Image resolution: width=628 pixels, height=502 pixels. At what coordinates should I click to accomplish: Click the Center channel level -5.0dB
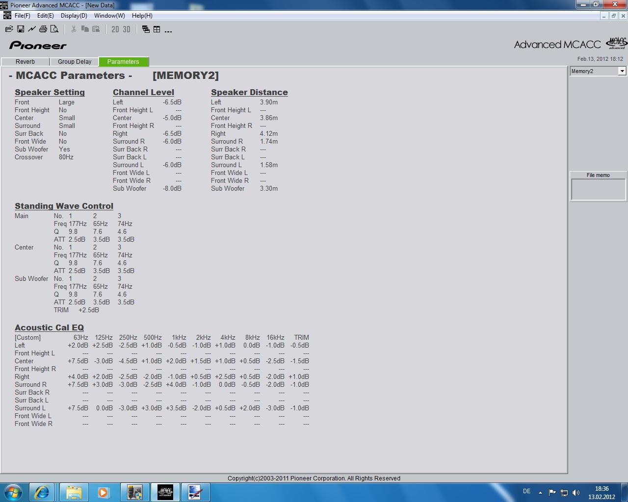pos(172,118)
